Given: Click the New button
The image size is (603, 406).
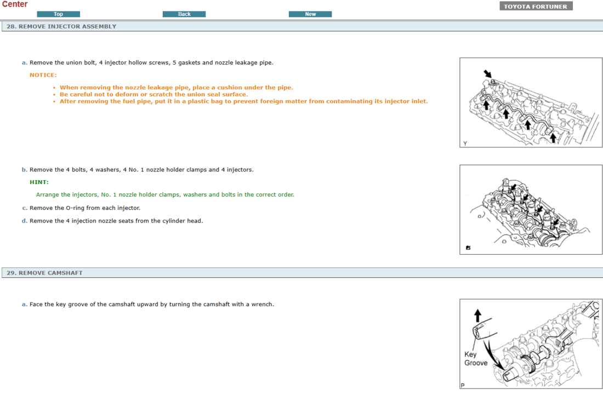Looking at the screenshot, I should click(x=310, y=14).
